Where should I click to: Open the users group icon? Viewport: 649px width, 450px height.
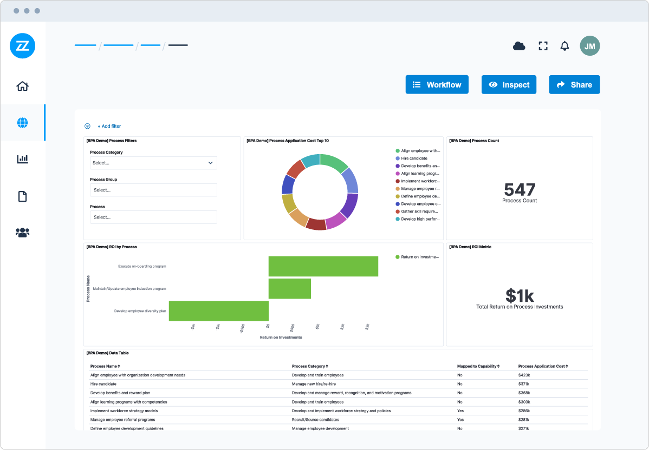(22, 233)
